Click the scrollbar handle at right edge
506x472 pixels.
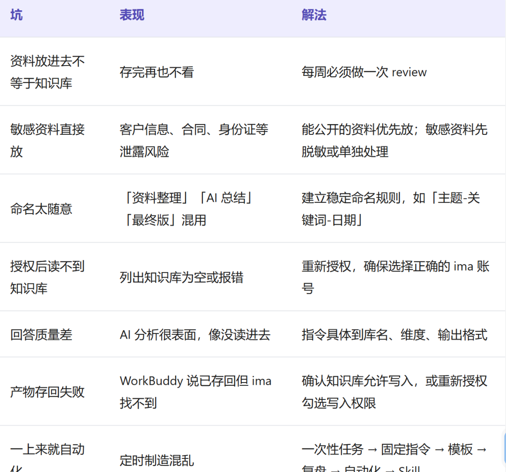click(x=505, y=448)
